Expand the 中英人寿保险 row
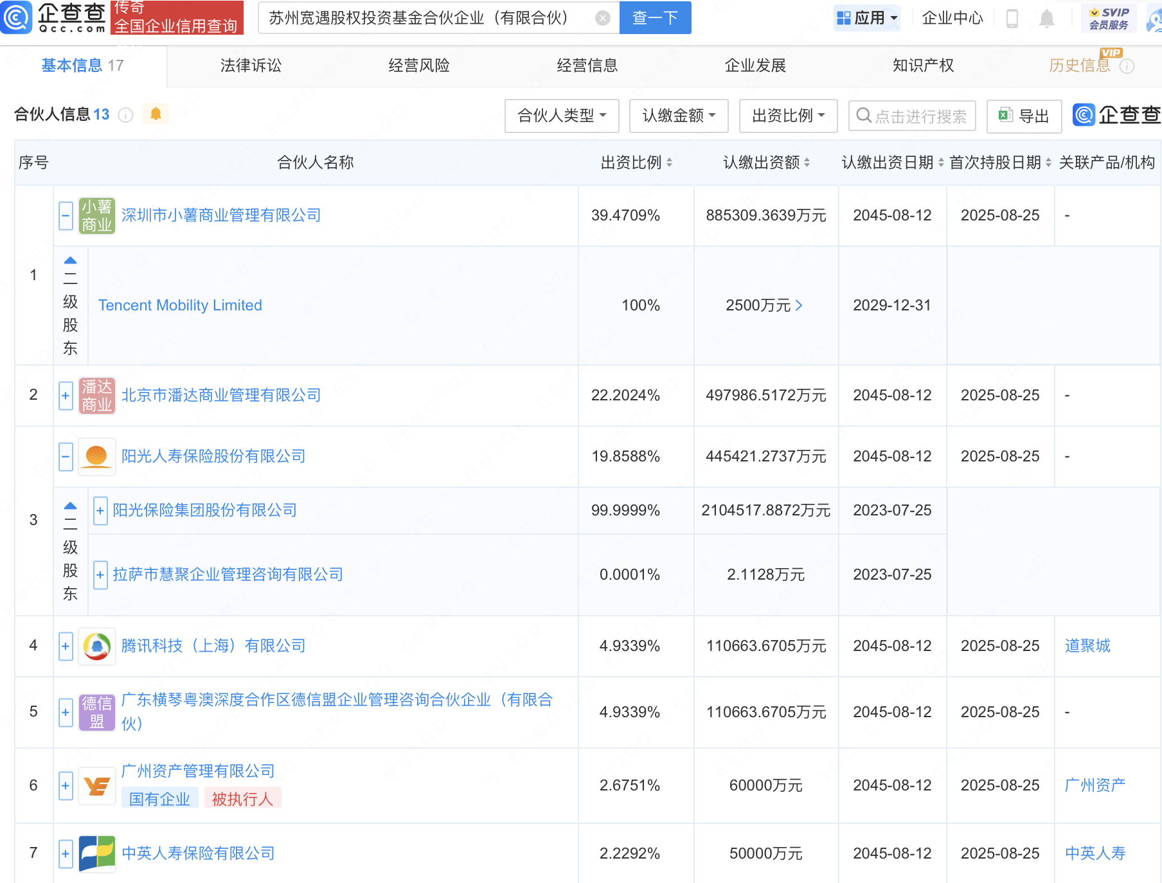The width and height of the screenshot is (1162, 883). tap(66, 854)
